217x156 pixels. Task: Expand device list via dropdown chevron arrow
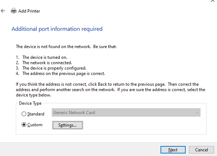click(x=196, y=113)
